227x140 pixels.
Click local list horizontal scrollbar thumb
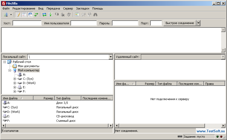click(x=57, y=125)
